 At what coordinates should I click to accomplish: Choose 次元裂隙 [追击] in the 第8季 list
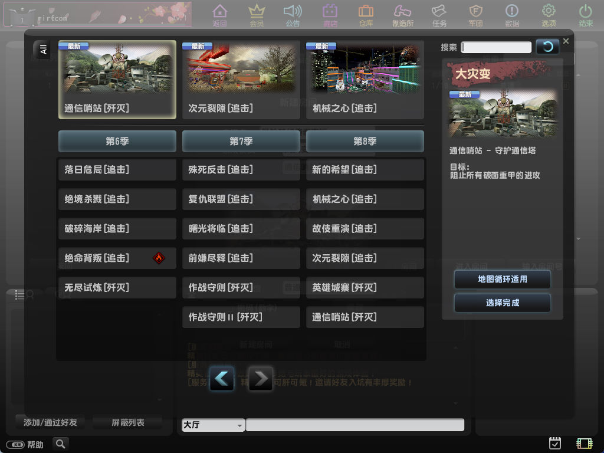(x=365, y=258)
